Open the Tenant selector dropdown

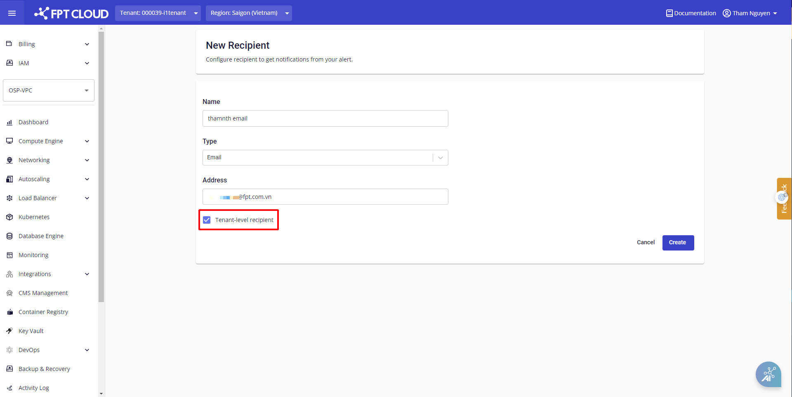click(158, 13)
